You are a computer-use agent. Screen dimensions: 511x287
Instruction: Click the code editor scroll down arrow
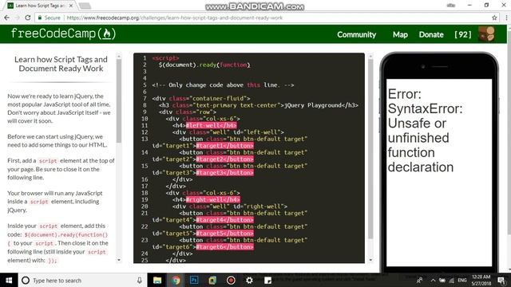click(x=370, y=260)
